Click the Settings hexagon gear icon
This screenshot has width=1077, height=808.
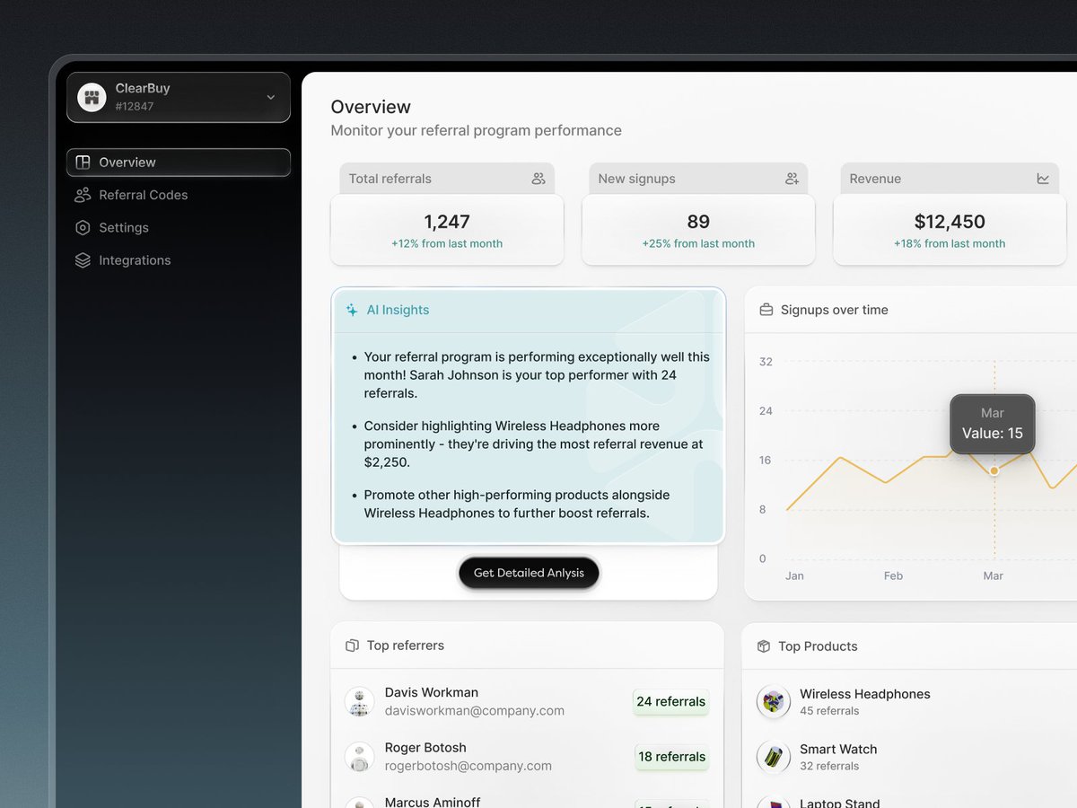pos(83,228)
